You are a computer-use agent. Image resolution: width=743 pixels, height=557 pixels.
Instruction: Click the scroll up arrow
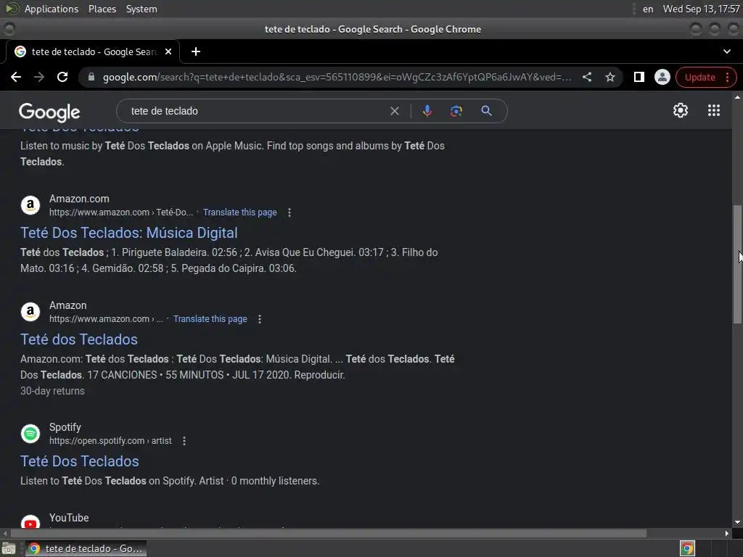(737, 97)
